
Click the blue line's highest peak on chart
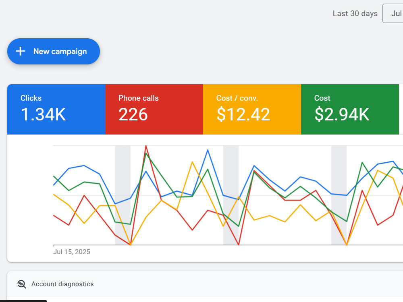[x=208, y=150]
